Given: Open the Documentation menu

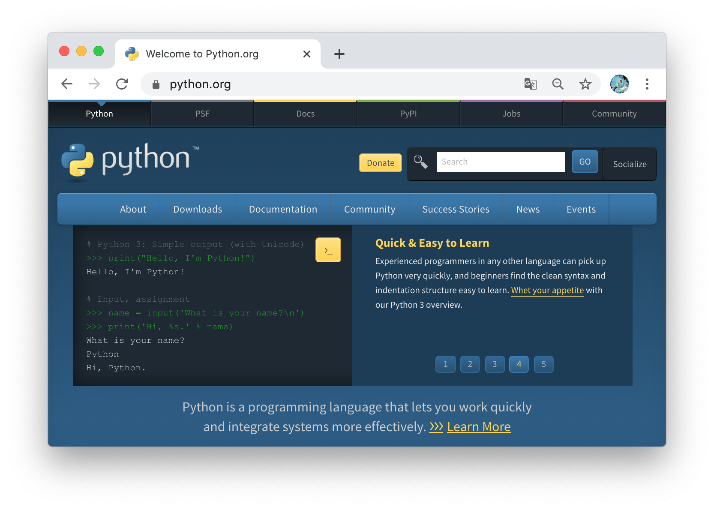Looking at the screenshot, I should [x=283, y=209].
